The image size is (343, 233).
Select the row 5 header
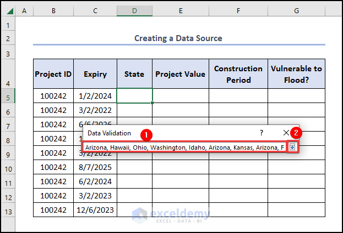pyautogui.click(x=8, y=96)
